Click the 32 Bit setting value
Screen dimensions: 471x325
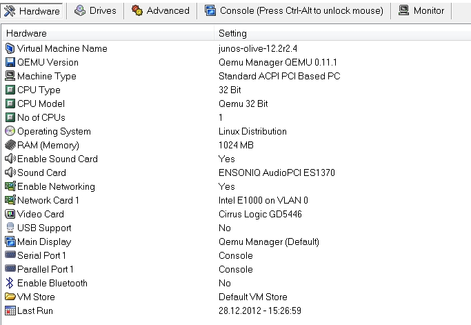tap(230, 90)
